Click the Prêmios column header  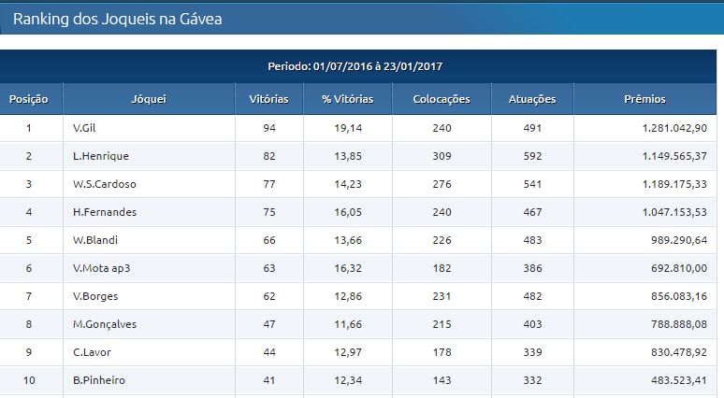[x=644, y=99]
